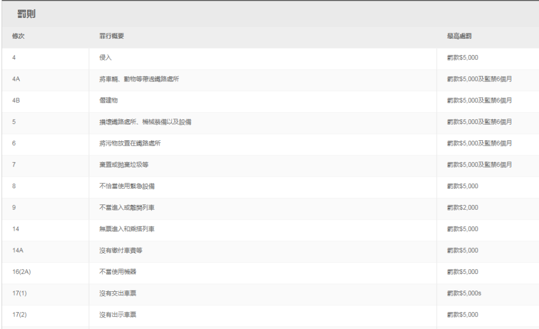
Task: Select 將污物放置在鐵路處所 offence text
Action: tap(130, 143)
